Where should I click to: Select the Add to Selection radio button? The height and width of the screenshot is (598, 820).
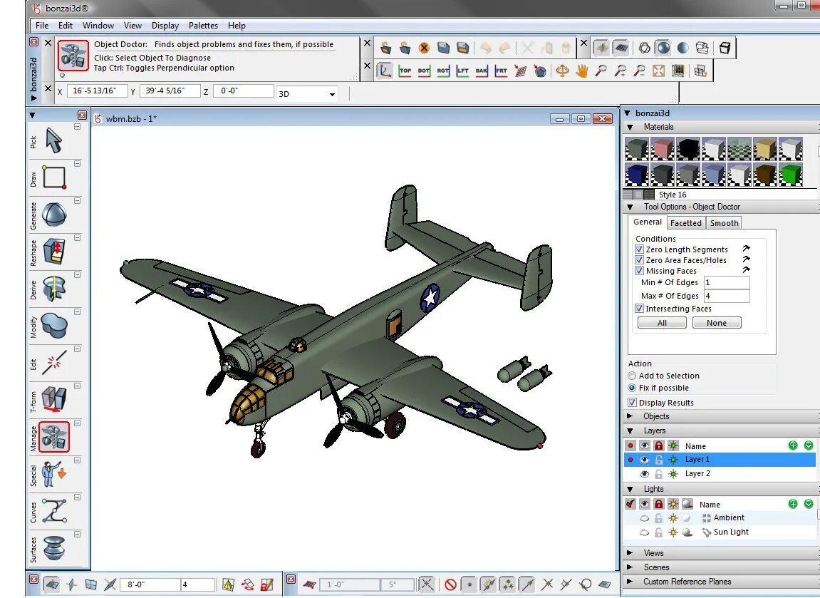coord(632,376)
